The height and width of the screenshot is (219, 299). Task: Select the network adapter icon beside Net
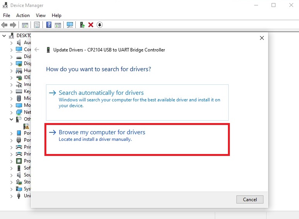19,112
